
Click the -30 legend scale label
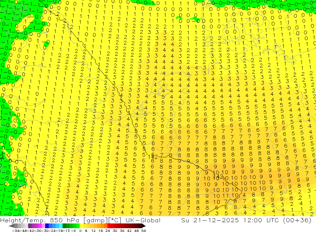[45, 231]
